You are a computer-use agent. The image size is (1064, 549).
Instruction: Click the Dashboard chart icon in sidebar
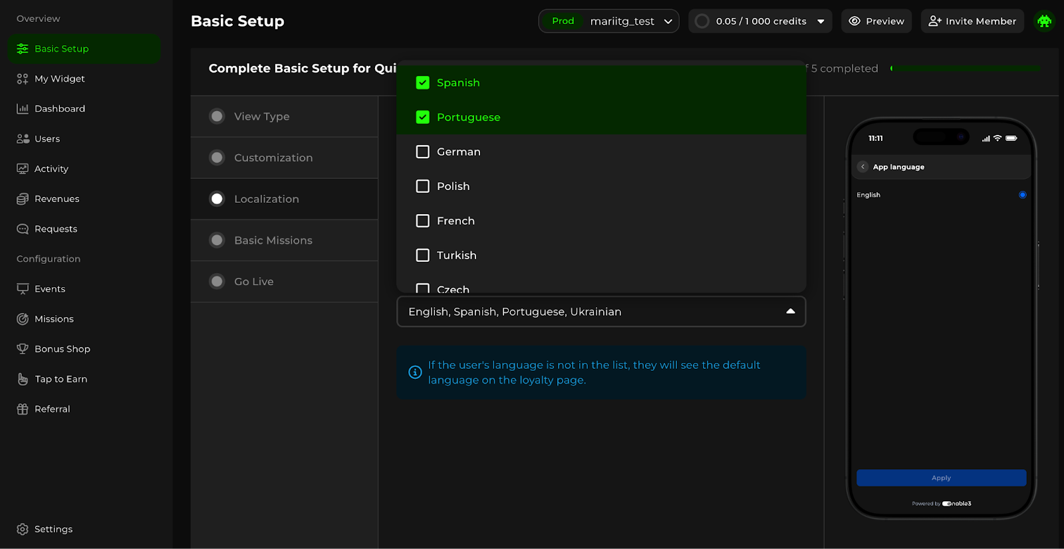coord(23,108)
